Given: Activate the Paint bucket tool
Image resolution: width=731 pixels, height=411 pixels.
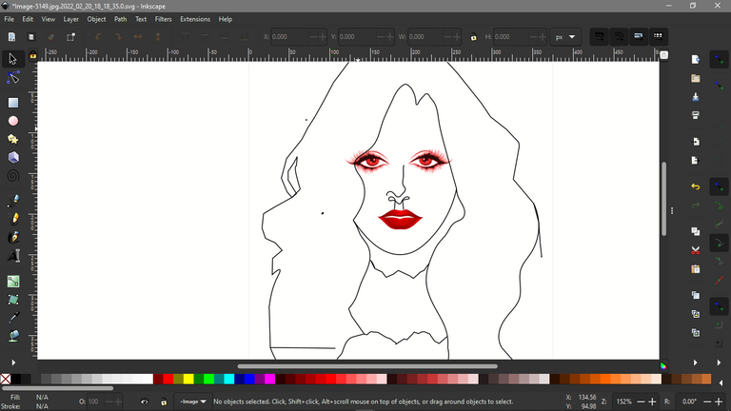Looking at the screenshot, I should coord(13,336).
